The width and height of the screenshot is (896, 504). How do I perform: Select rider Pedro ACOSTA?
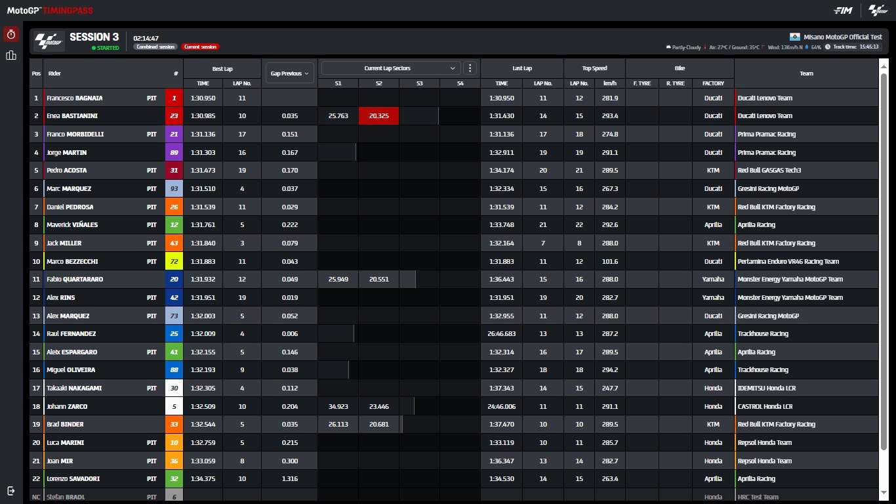[66, 171]
